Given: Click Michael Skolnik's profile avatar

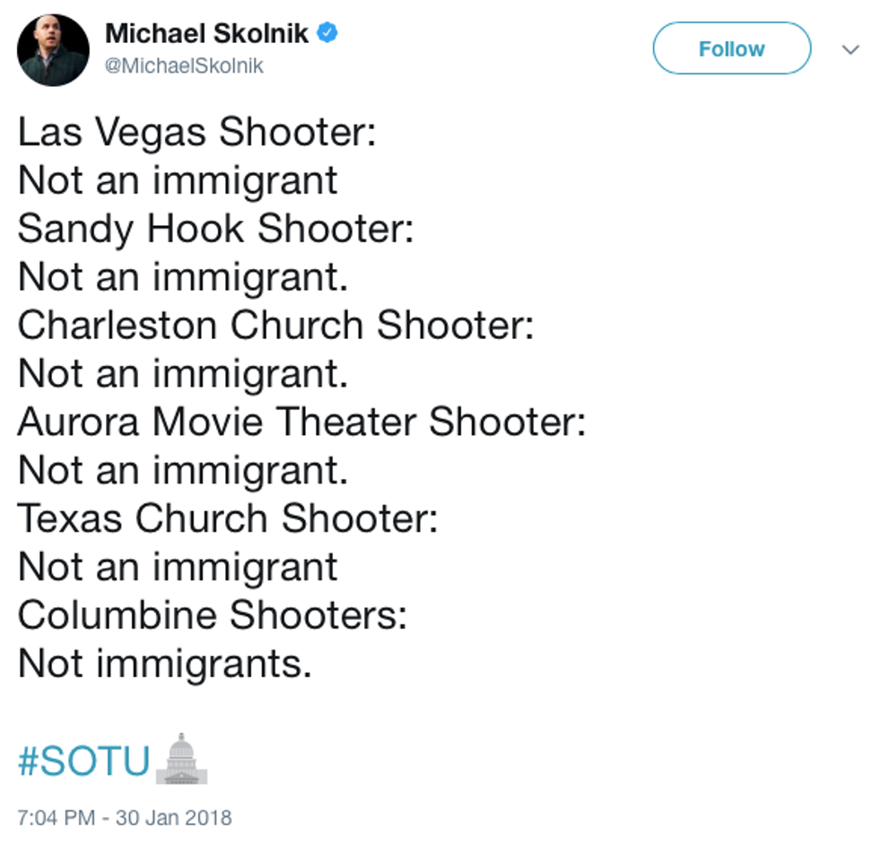Looking at the screenshot, I should tap(54, 49).
